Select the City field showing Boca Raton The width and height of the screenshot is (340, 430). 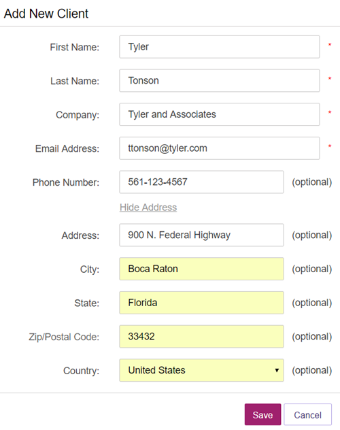[x=202, y=269]
